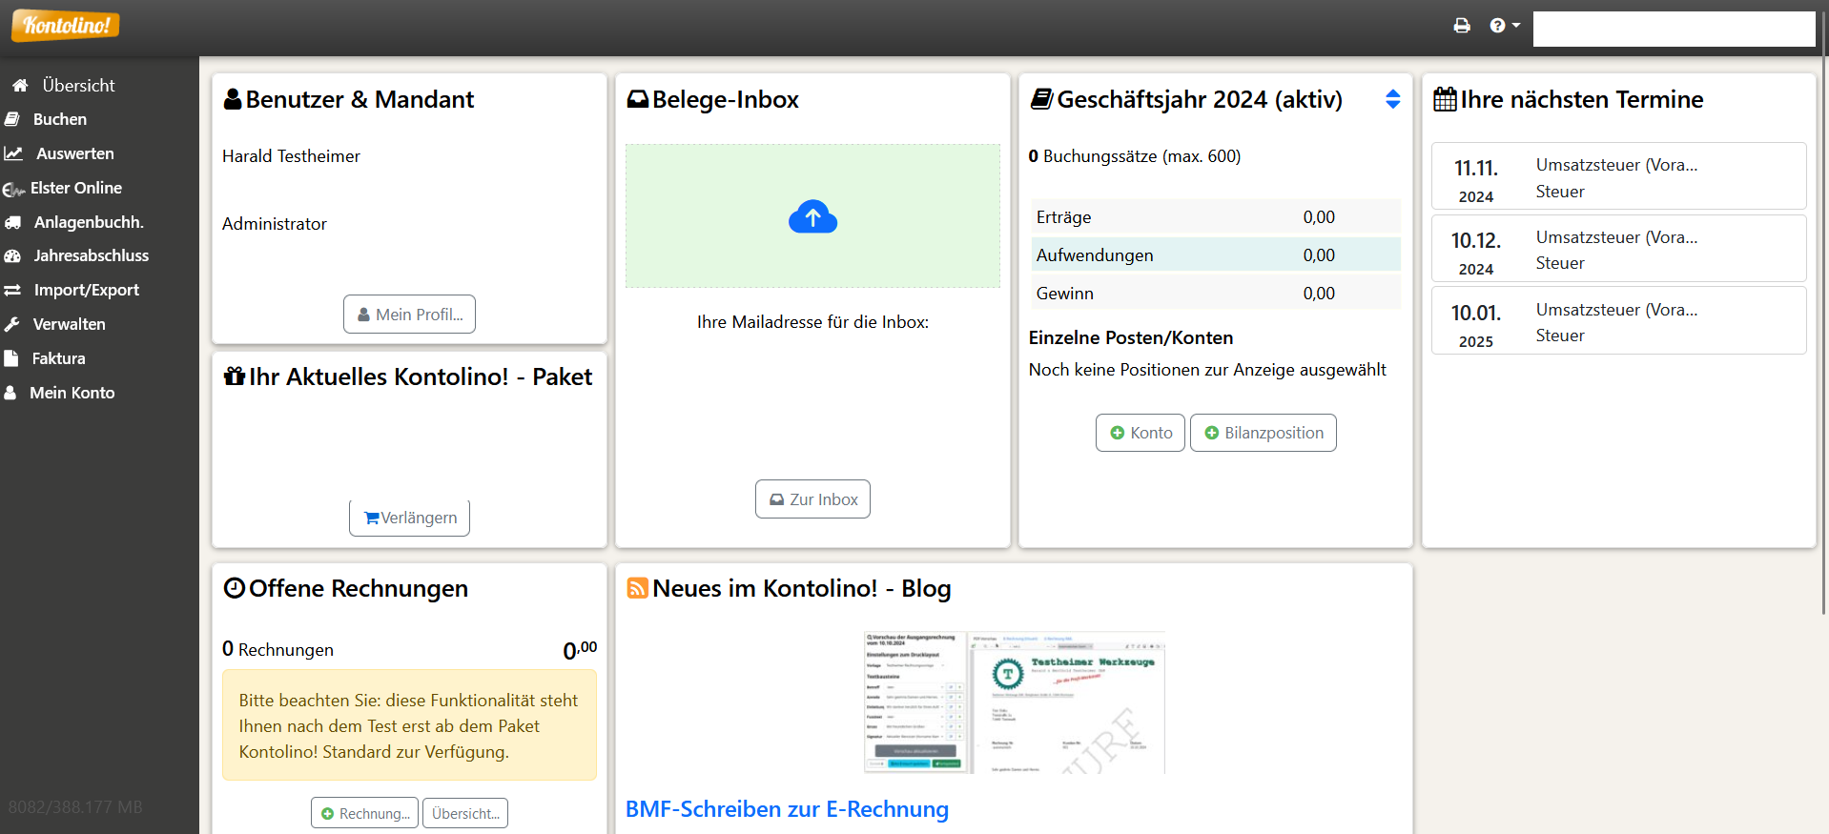Open the Buchen menu
The image size is (1829, 834).
tap(59, 119)
